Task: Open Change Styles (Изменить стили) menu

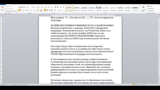Action: click(x=143, y=9)
